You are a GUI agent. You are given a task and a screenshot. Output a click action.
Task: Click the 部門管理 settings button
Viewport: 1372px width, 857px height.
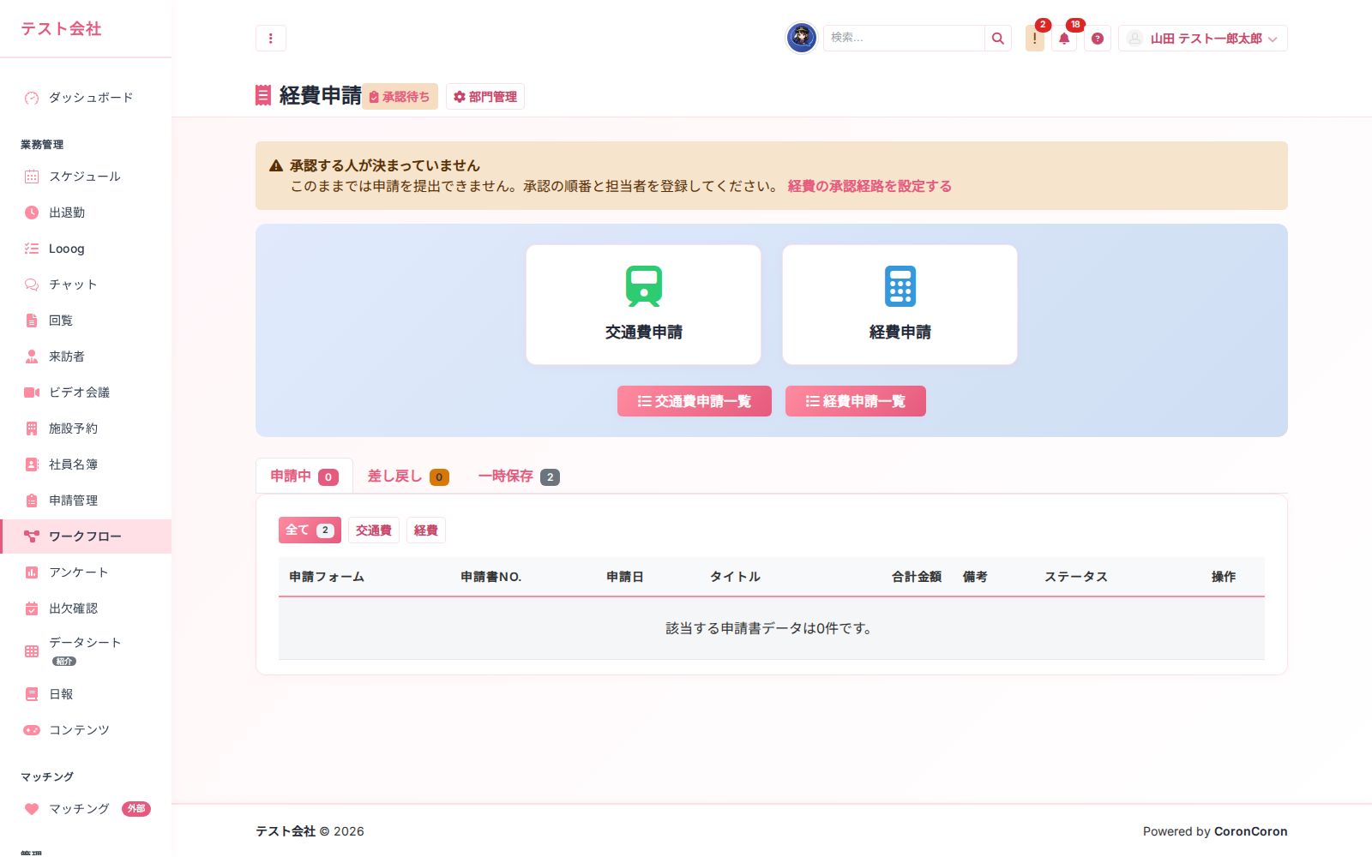[x=485, y=97]
